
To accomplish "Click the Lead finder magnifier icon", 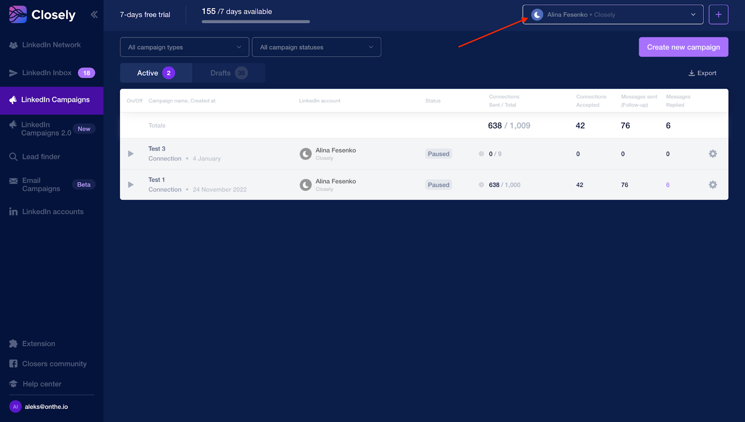I will (x=14, y=157).
